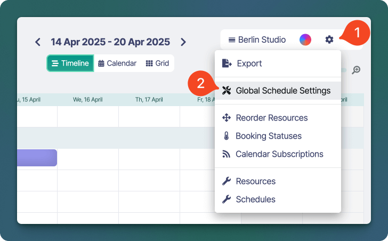Viewport: 388px width, 241px height.
Task: Open the Berlin Studio schedule selector
Action: 257,39
